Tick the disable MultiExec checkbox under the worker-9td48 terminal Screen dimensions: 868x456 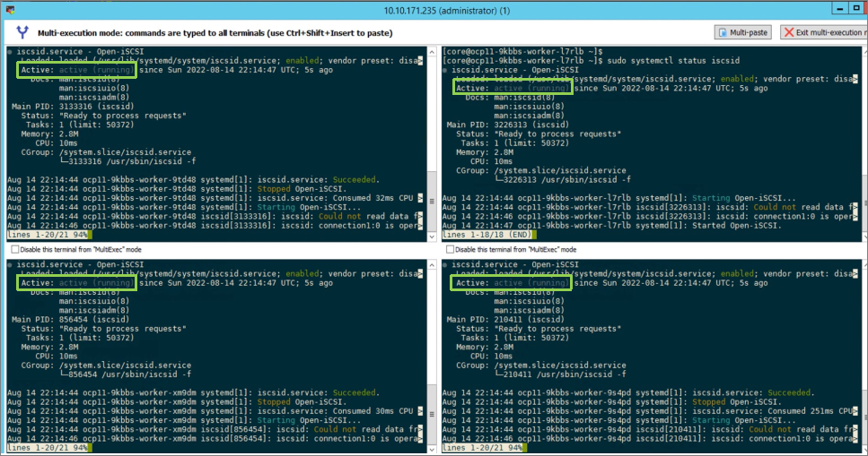pyautogui.click(x=15, y=249)
